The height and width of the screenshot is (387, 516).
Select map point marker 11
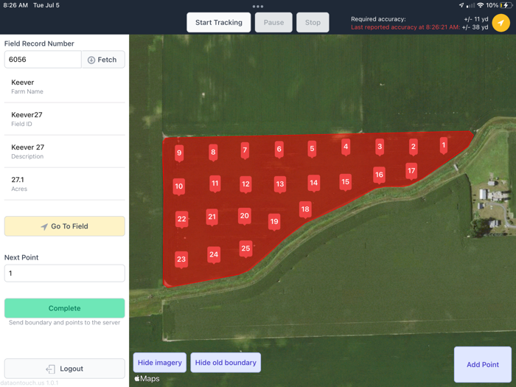tap(215, 184)
